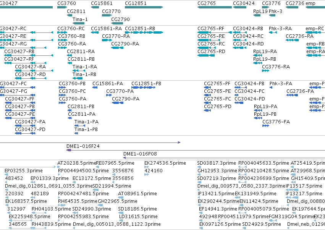Click the CG2811-RA transcript label

point(81,52)
